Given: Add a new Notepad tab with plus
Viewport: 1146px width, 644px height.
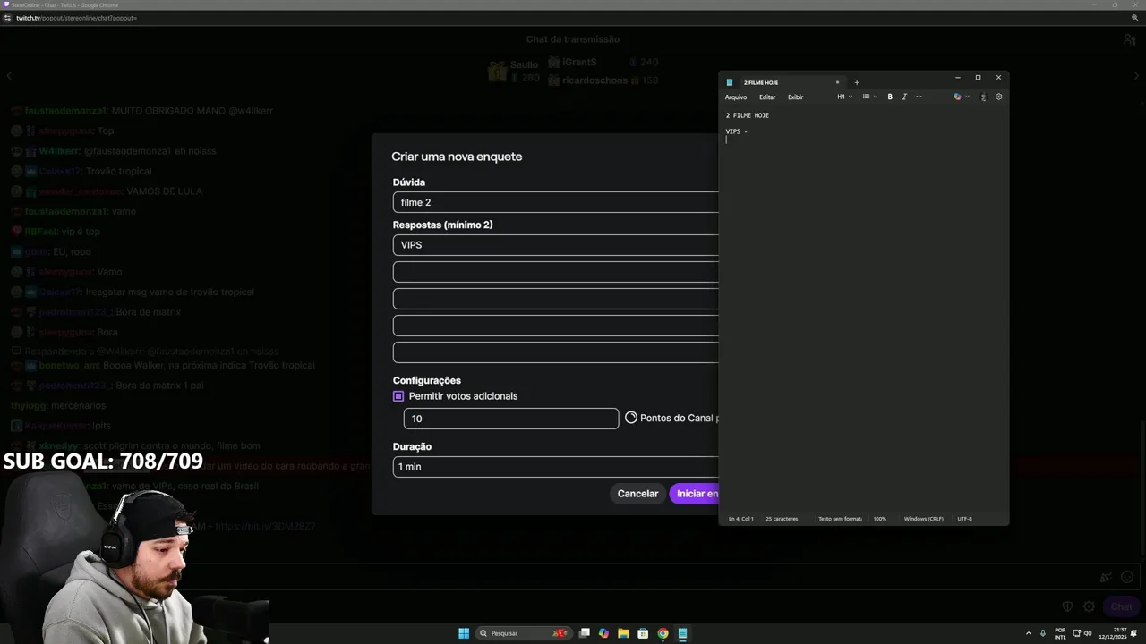Looking at the screenshot, I should 856,82.
